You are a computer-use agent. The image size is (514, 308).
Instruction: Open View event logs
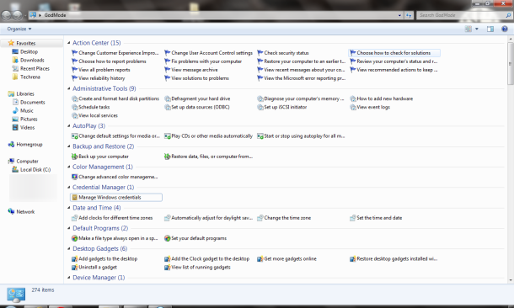pyautogui.click(x=370, y=107)
